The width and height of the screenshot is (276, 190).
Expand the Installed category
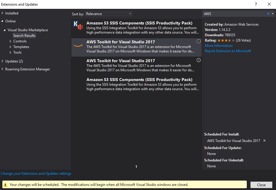click(3, 13)
